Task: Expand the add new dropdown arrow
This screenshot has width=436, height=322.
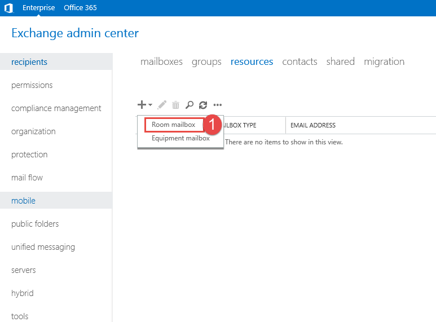Action: tap(150, 105)
